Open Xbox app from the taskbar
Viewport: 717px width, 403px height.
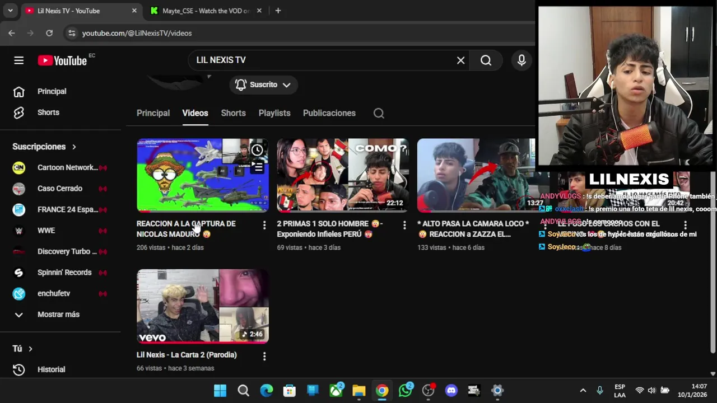click(x=336, y=390)
